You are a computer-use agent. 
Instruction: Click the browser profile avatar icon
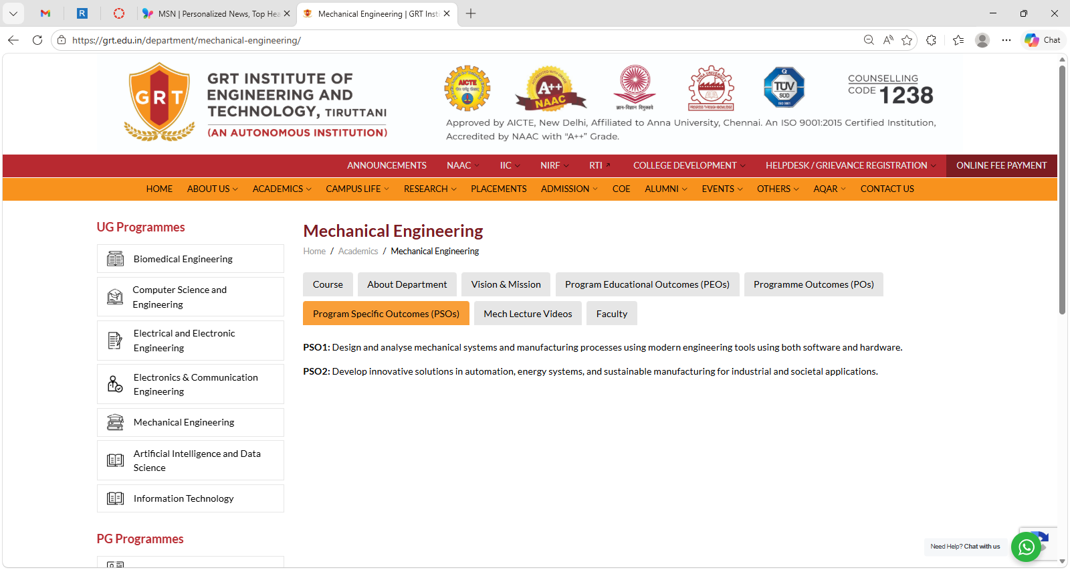point(982,40)
